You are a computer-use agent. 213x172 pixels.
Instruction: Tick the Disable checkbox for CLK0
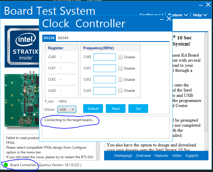click(120, 57)
